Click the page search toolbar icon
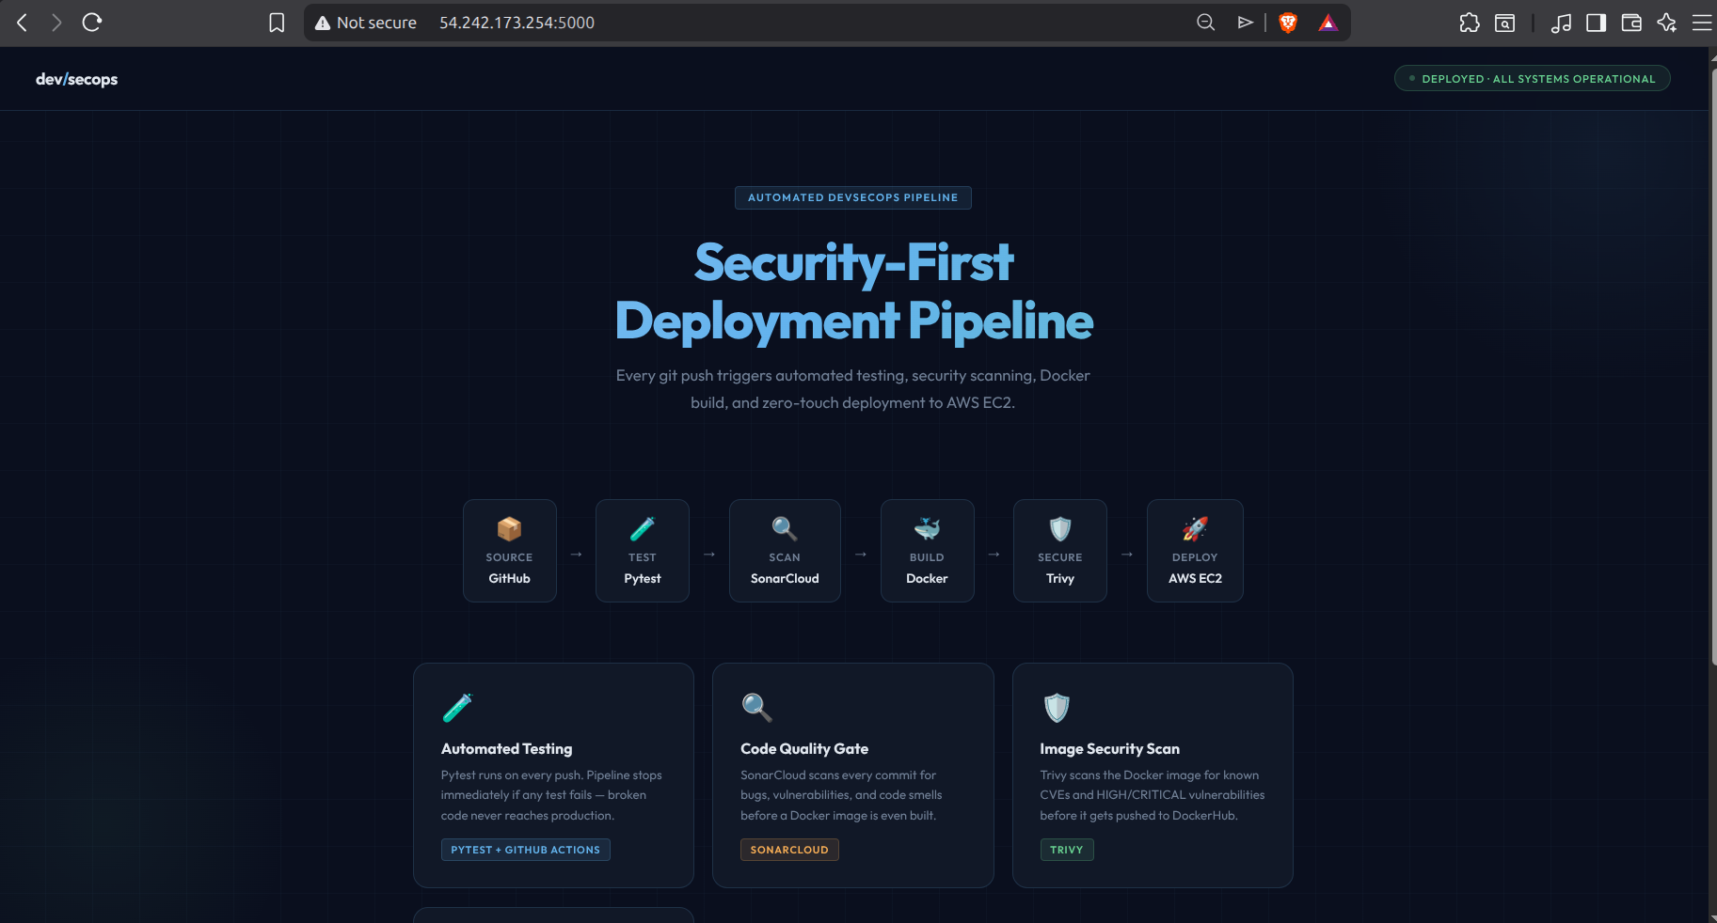 pyautogui.click(x=1505, y=23)
